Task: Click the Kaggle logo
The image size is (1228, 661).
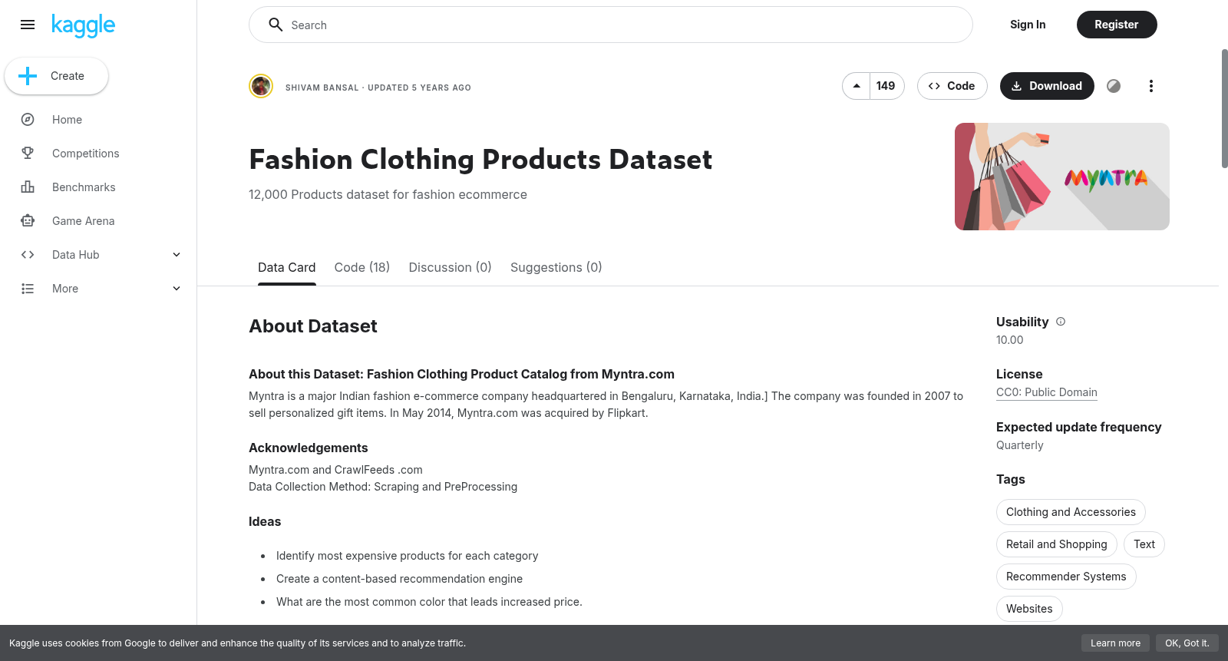Action: point(83,25)
